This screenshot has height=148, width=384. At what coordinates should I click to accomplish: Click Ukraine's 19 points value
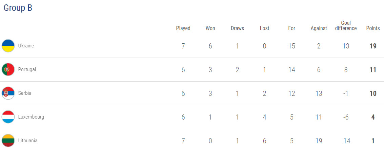(x=373, y=46)
